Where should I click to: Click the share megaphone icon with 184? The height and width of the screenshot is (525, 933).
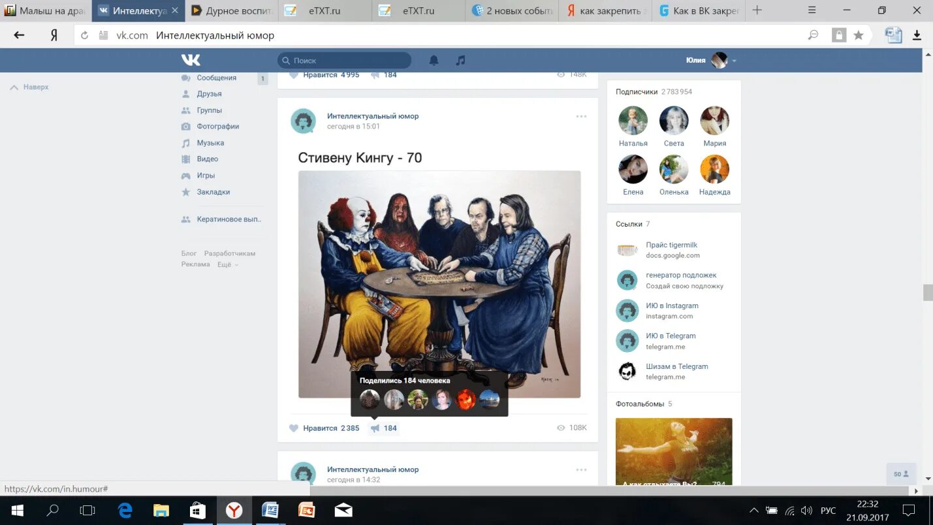[375, 428]
